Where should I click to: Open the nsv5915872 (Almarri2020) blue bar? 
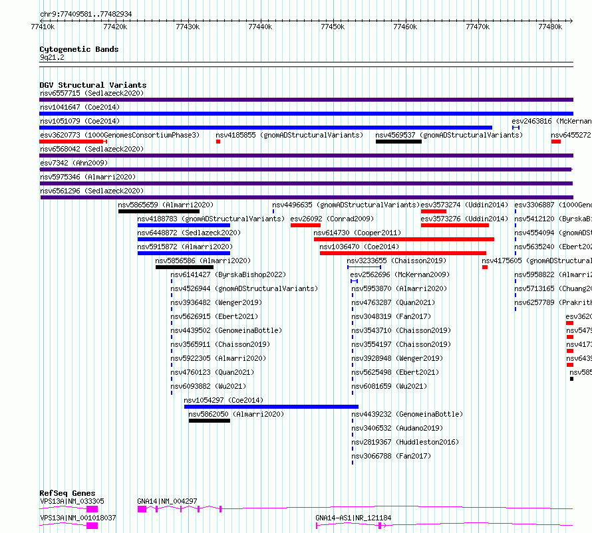184,253
